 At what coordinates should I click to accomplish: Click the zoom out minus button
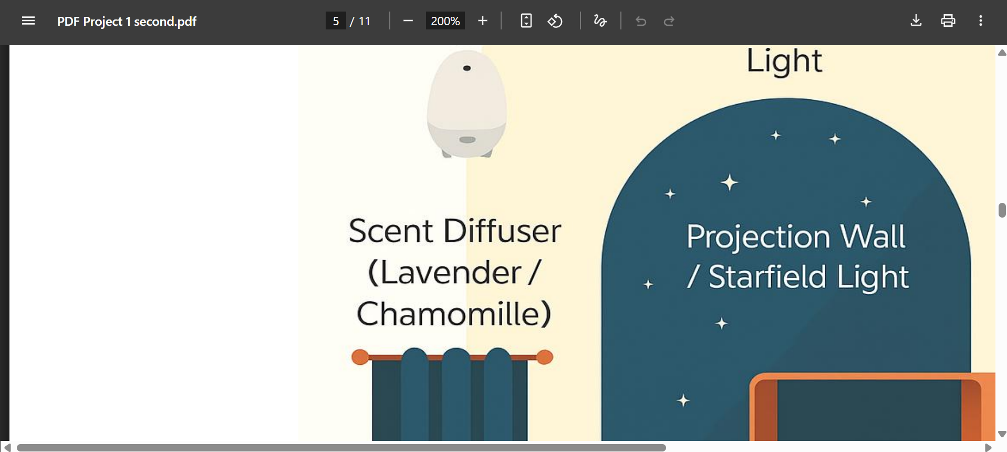408,21
